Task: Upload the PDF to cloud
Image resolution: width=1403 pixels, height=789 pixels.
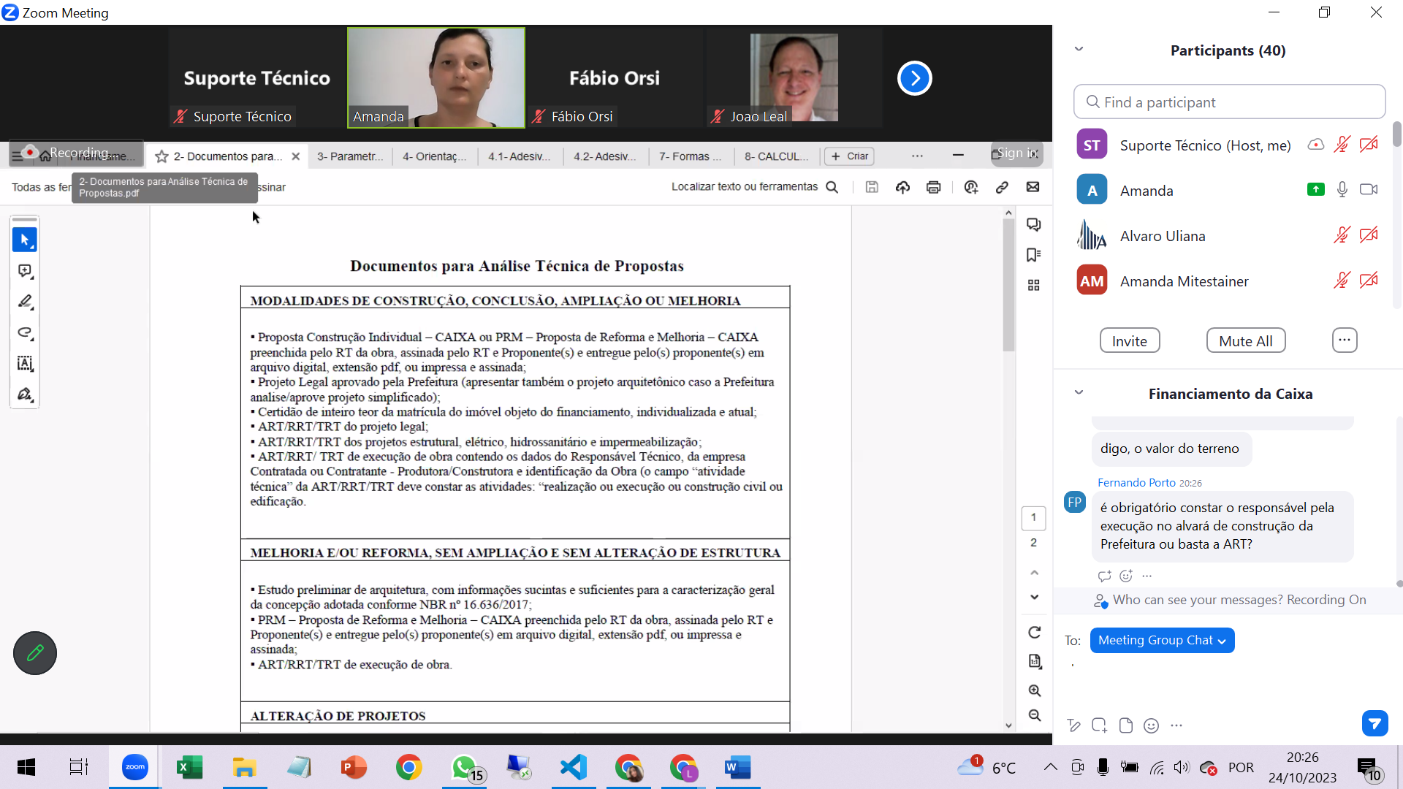Action: tap(902, 187)
